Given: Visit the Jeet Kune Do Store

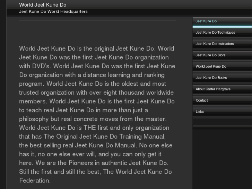Looking at the screenshot, I should point(222,55).
